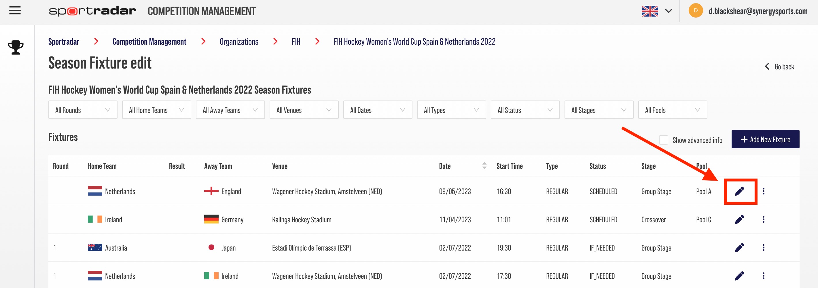Open the All Dates filter

point(378,110)
